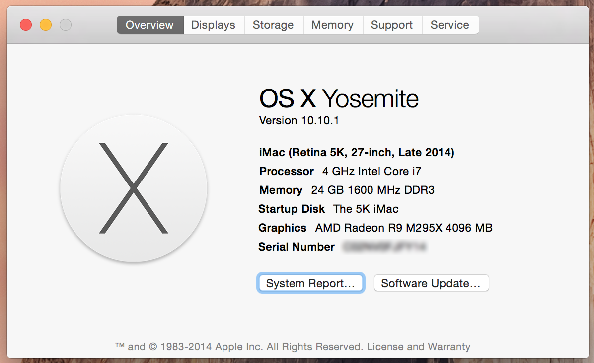Click the Apple copyright and License footer text
This screenshot has width=594, height=363.
(293, 346)
